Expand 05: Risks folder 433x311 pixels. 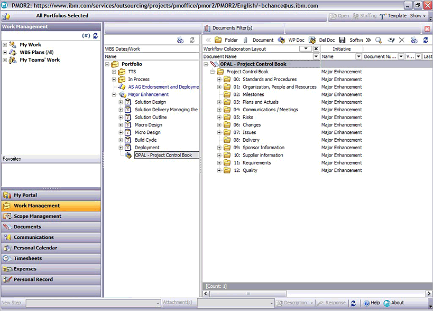click(x=219, y=118)
